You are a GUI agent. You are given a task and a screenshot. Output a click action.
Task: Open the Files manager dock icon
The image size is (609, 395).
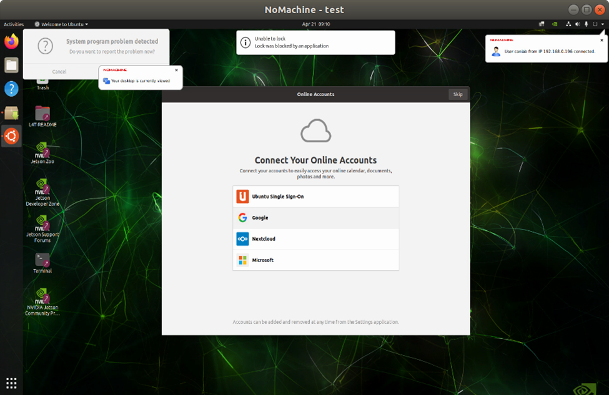(x=11, y=65)
